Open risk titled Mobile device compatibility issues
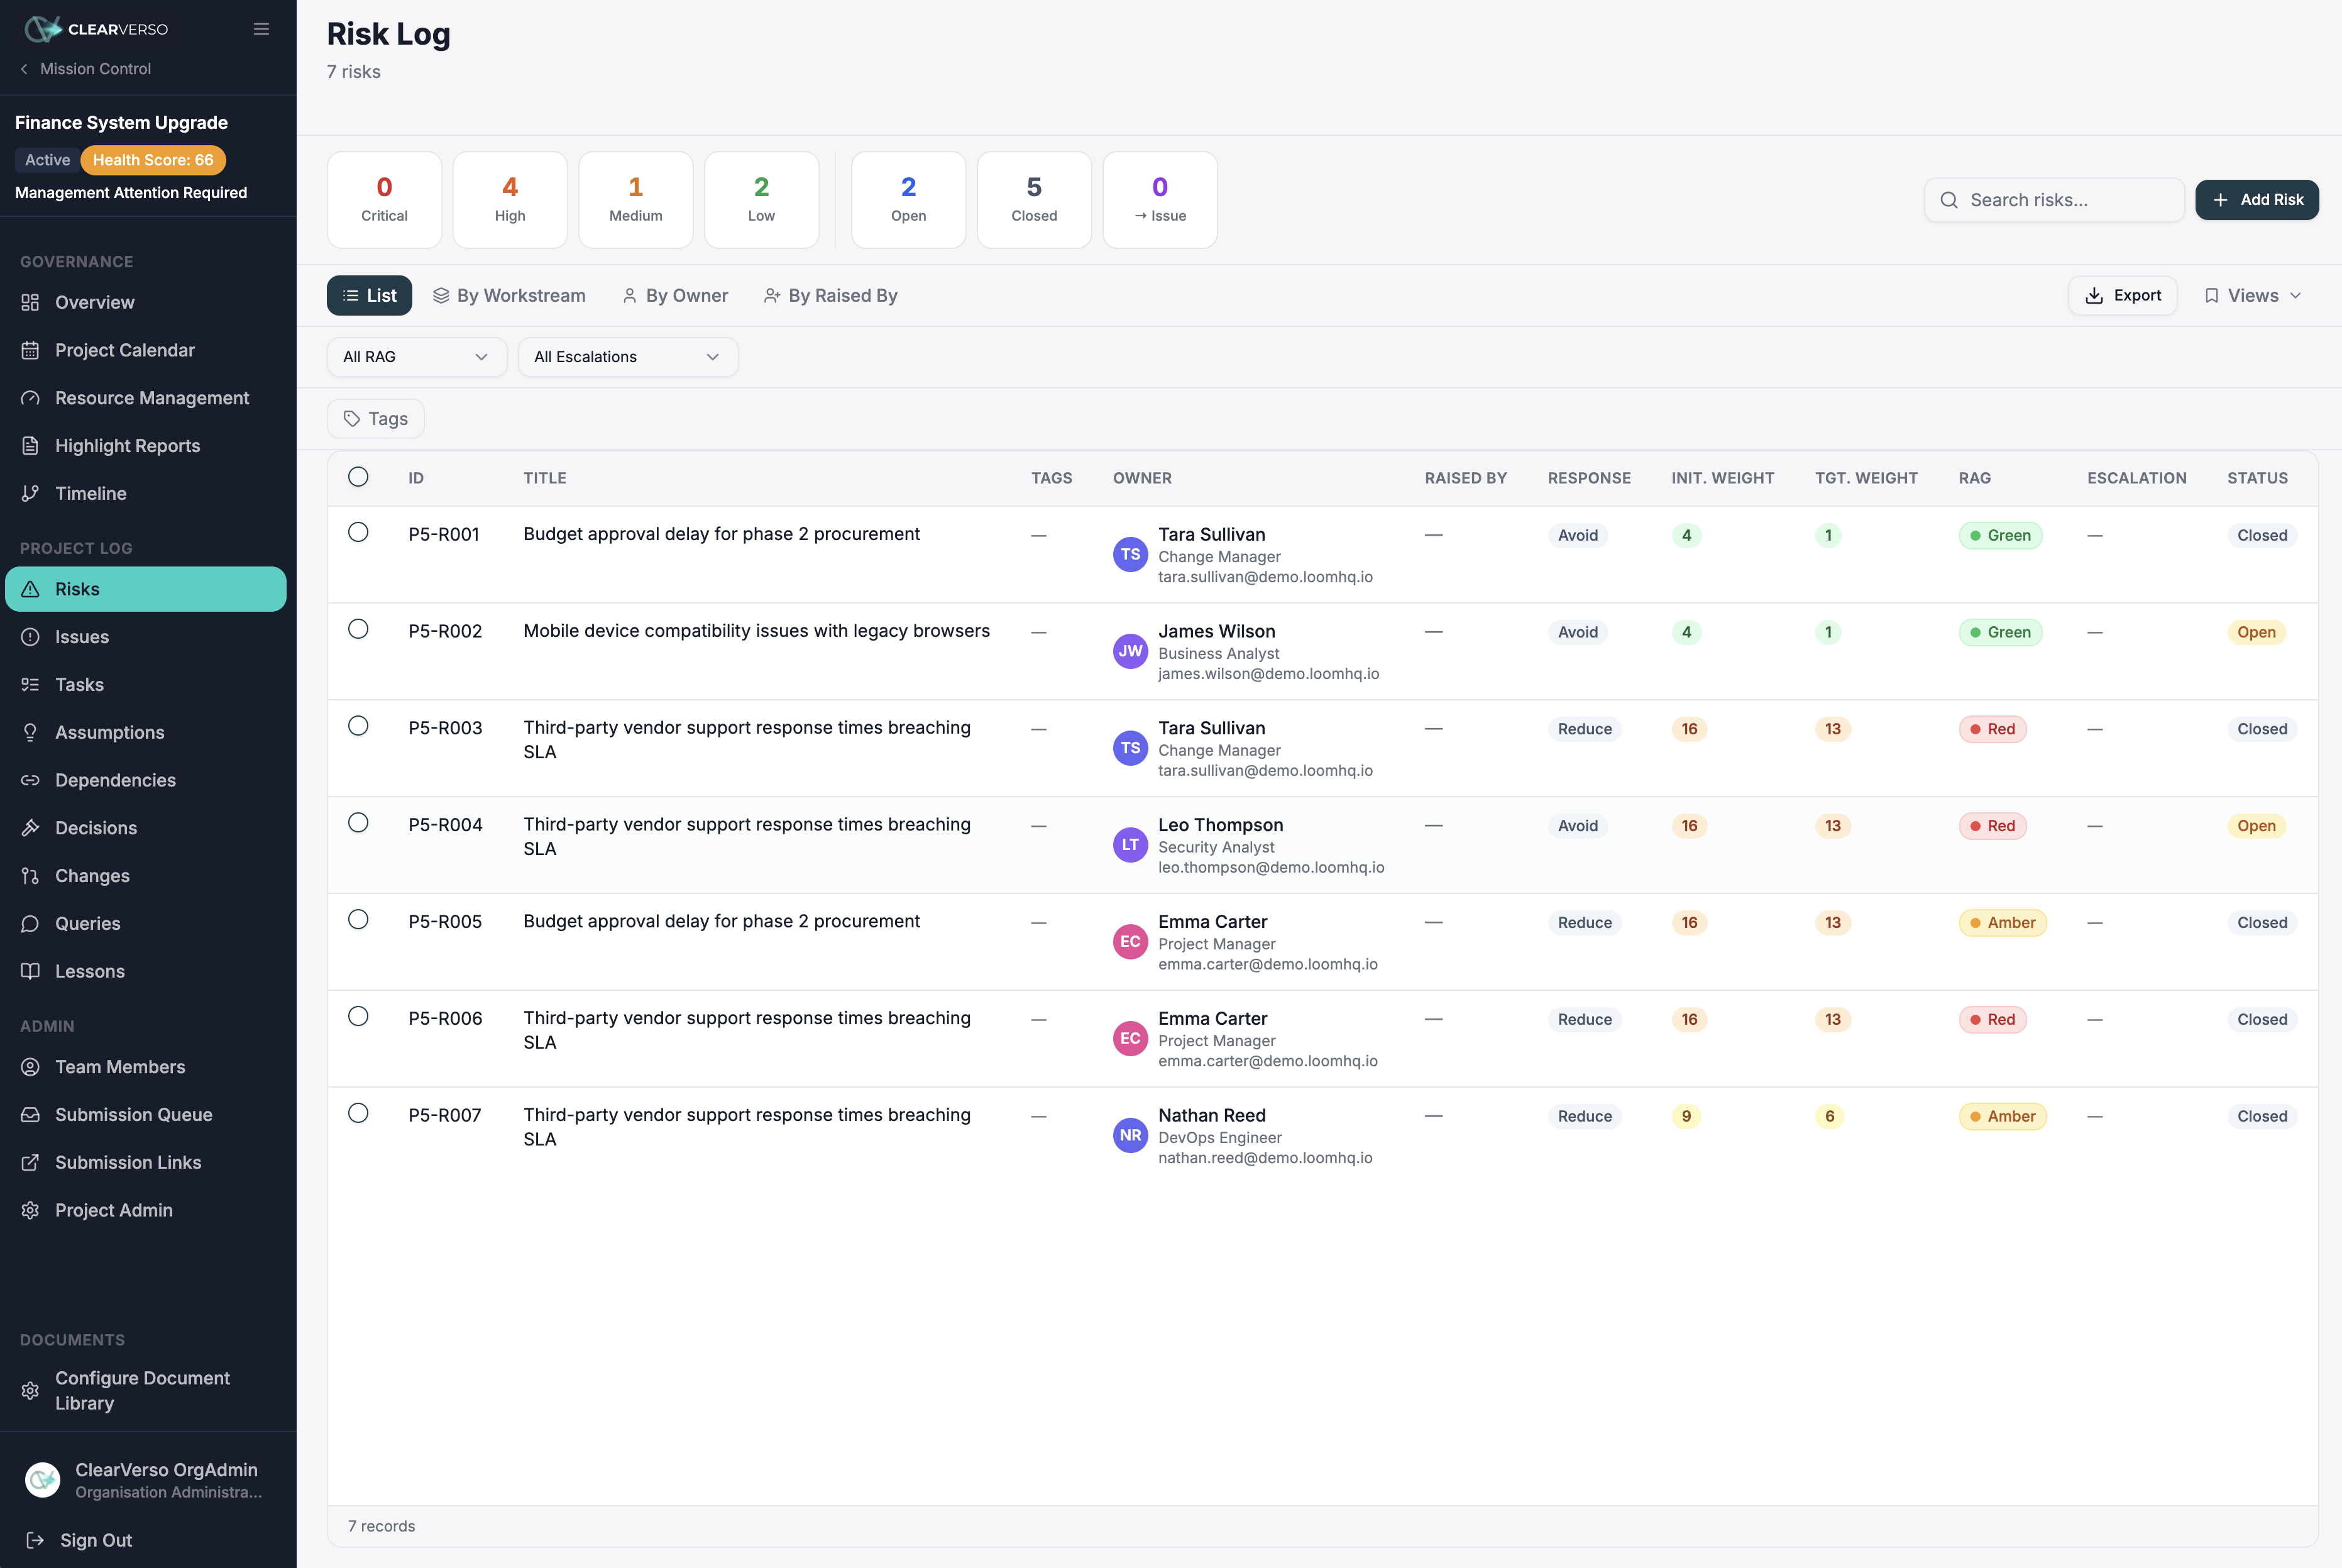 point(757,631)
